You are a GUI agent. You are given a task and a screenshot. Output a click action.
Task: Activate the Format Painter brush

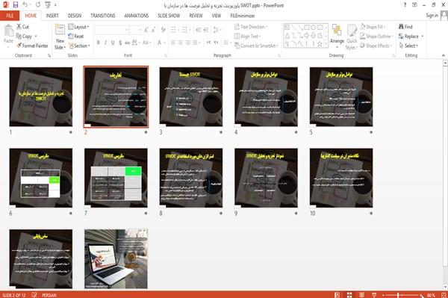[32, 46]
